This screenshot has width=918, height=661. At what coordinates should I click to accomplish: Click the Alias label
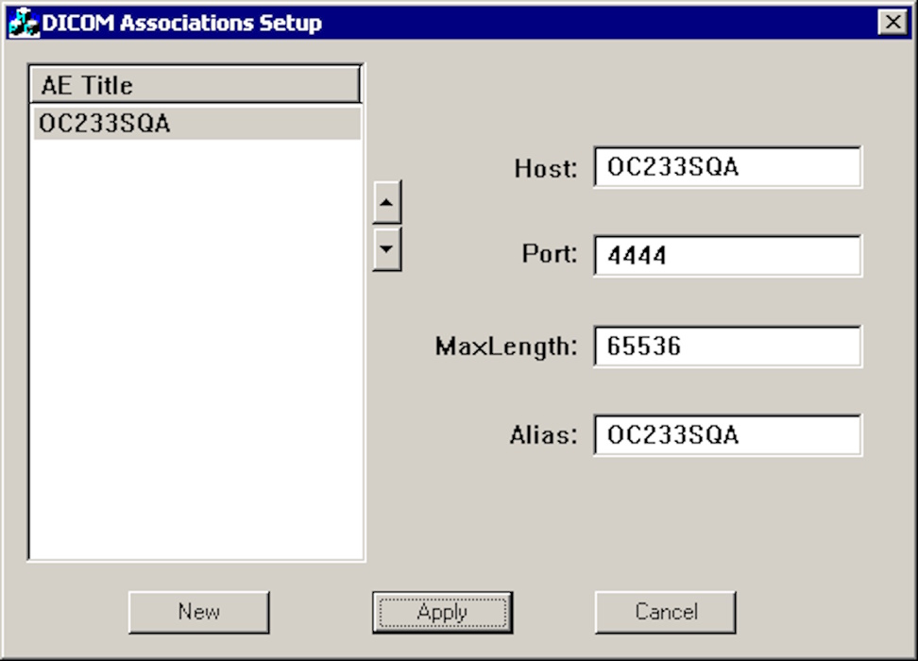click(542, 435)
